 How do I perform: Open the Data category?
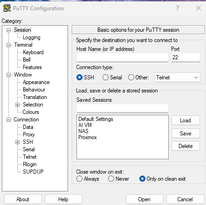point(28,127)
